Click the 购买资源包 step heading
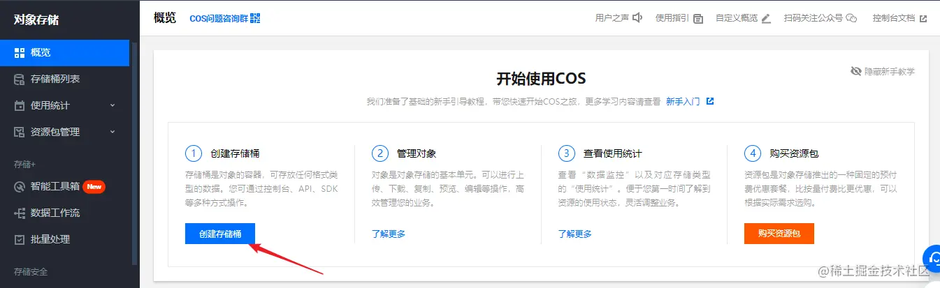Image resolution: width=940 pixels, height=288 pixels. click(x=794, y=153)
